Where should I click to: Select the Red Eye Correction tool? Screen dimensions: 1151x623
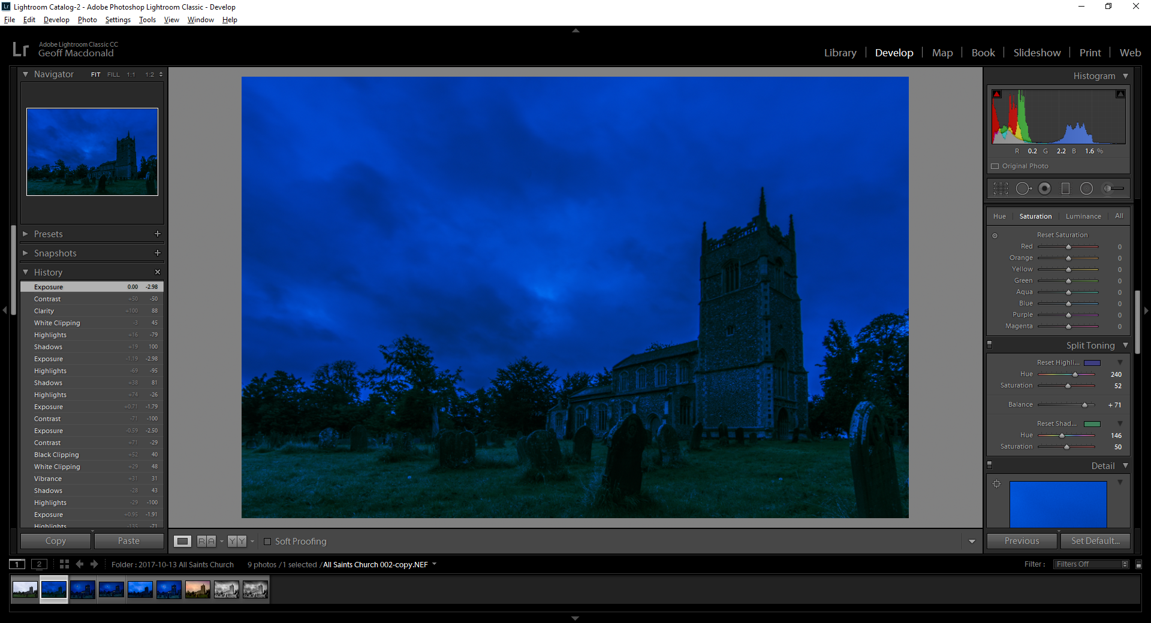tap(1045, 189)
